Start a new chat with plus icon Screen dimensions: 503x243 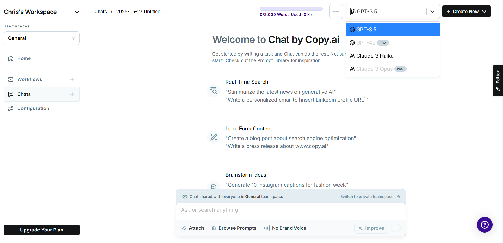72,94
